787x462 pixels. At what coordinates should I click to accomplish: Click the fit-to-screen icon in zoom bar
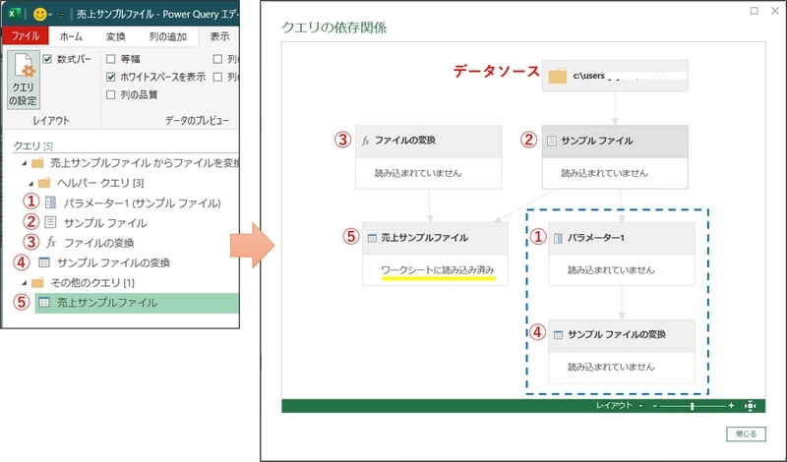point(750,405)
